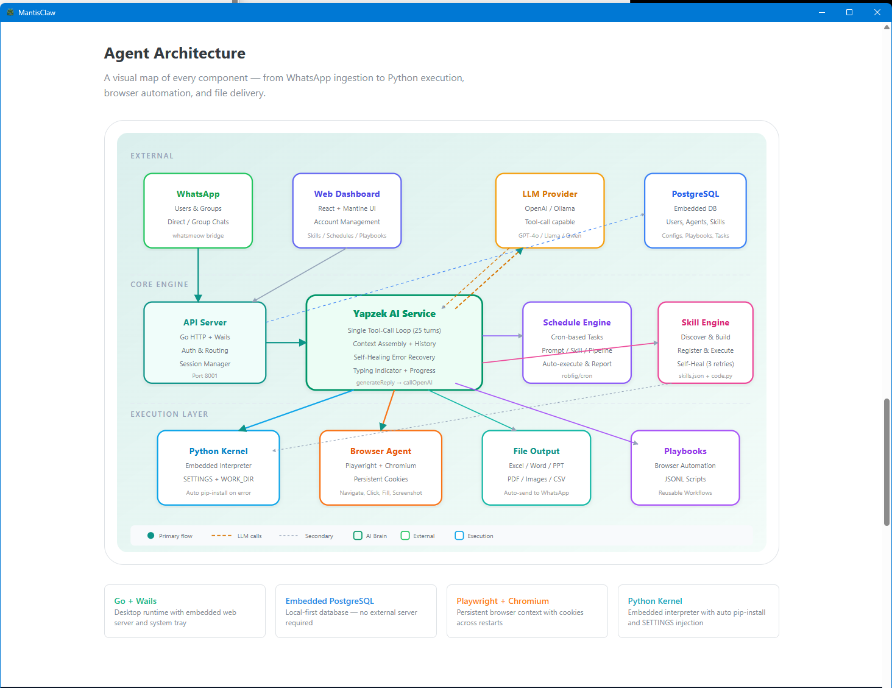Screen dimensions: 892x688
Task: Open the Skill Engine node
Action: coord(705,342)
